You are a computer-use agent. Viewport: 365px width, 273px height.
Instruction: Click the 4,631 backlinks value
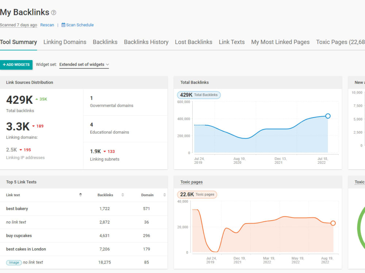click(x=104, y=236)
